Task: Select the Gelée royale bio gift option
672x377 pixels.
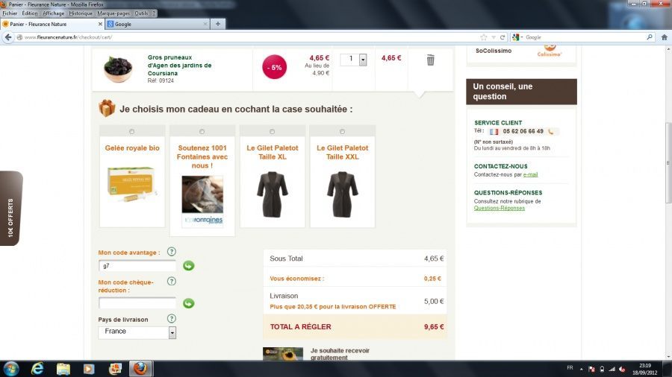Action: (x=132, y=132)
